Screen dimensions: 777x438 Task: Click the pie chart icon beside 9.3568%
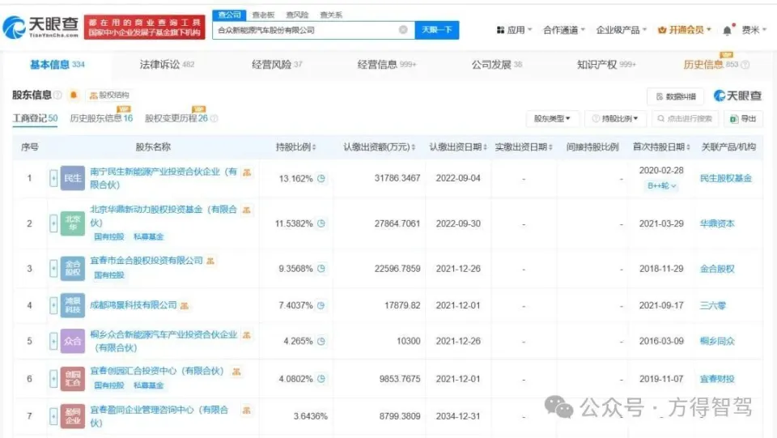[321, 269]
